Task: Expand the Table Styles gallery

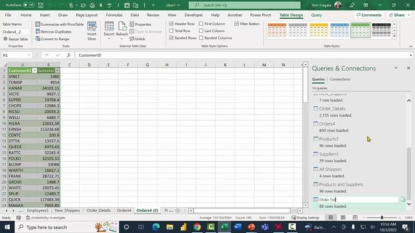Action: pyautogui.click(x=394, y=36)
